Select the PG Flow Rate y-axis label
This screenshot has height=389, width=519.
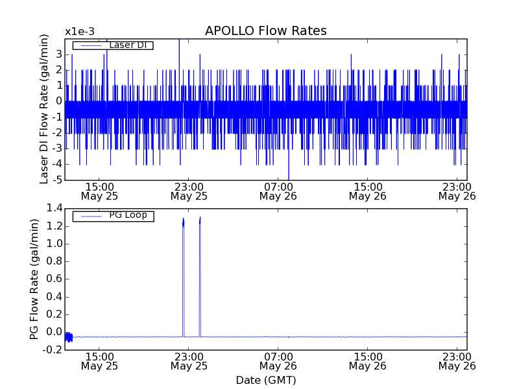pyautogui.click(x=34, y=279)
